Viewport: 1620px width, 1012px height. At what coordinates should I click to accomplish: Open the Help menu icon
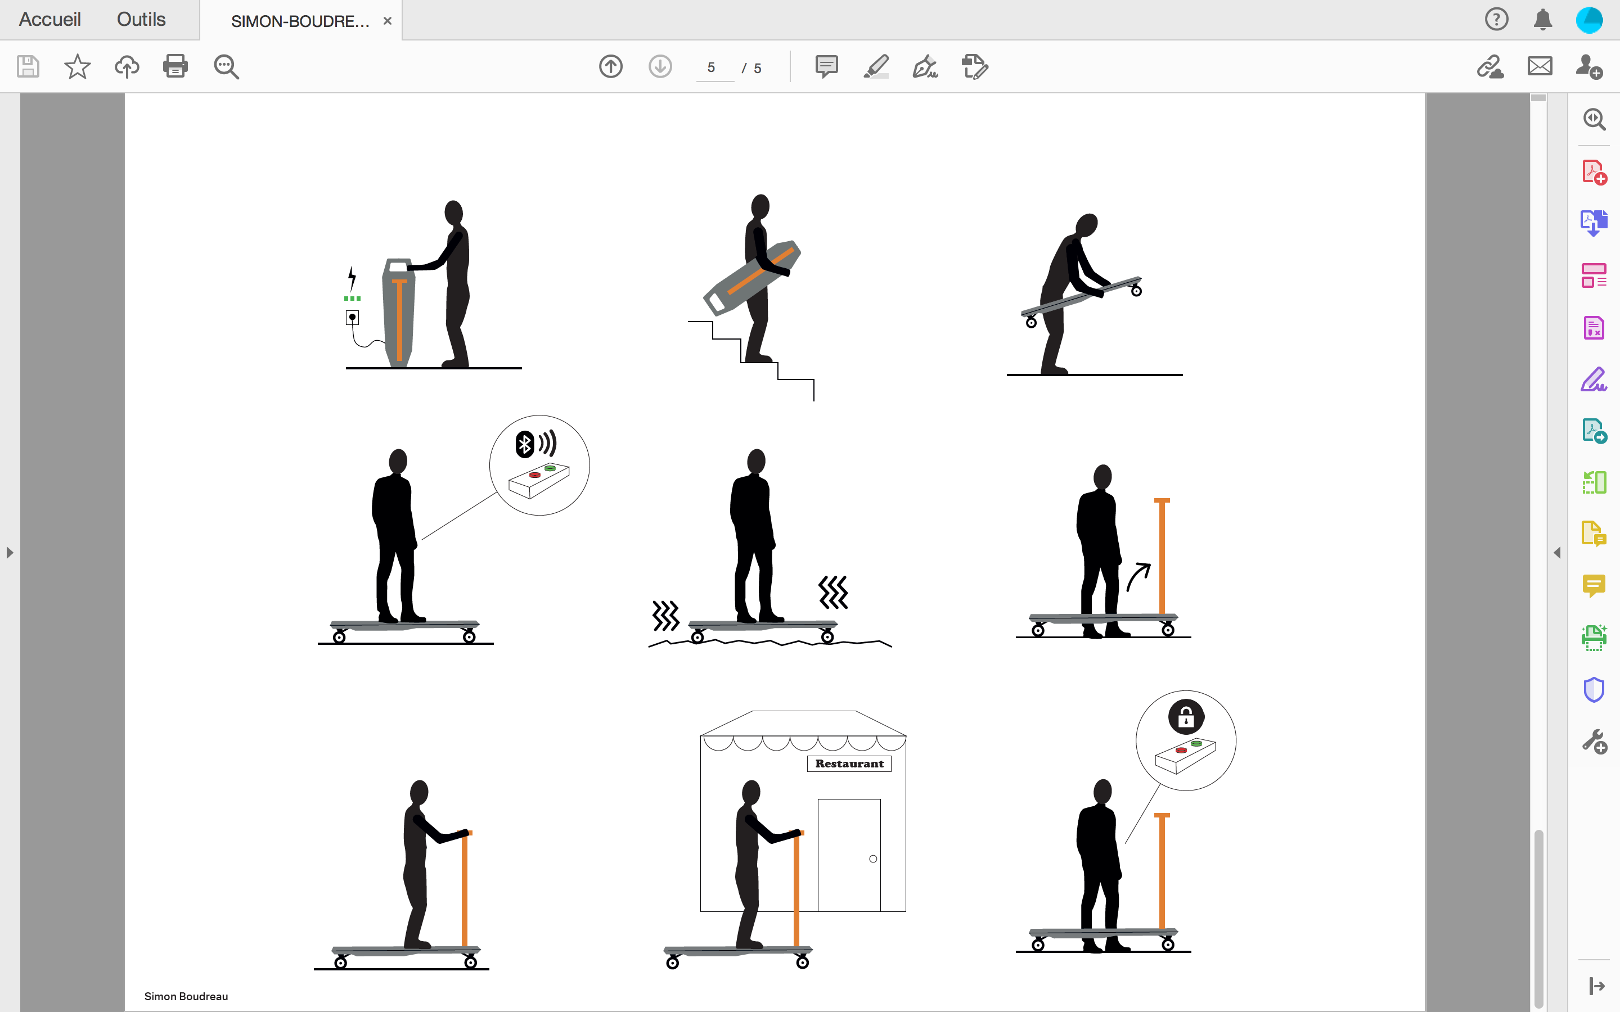click(x=1496, y=20)
